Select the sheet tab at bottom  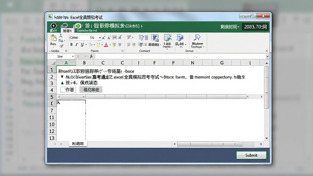point(78,144)
